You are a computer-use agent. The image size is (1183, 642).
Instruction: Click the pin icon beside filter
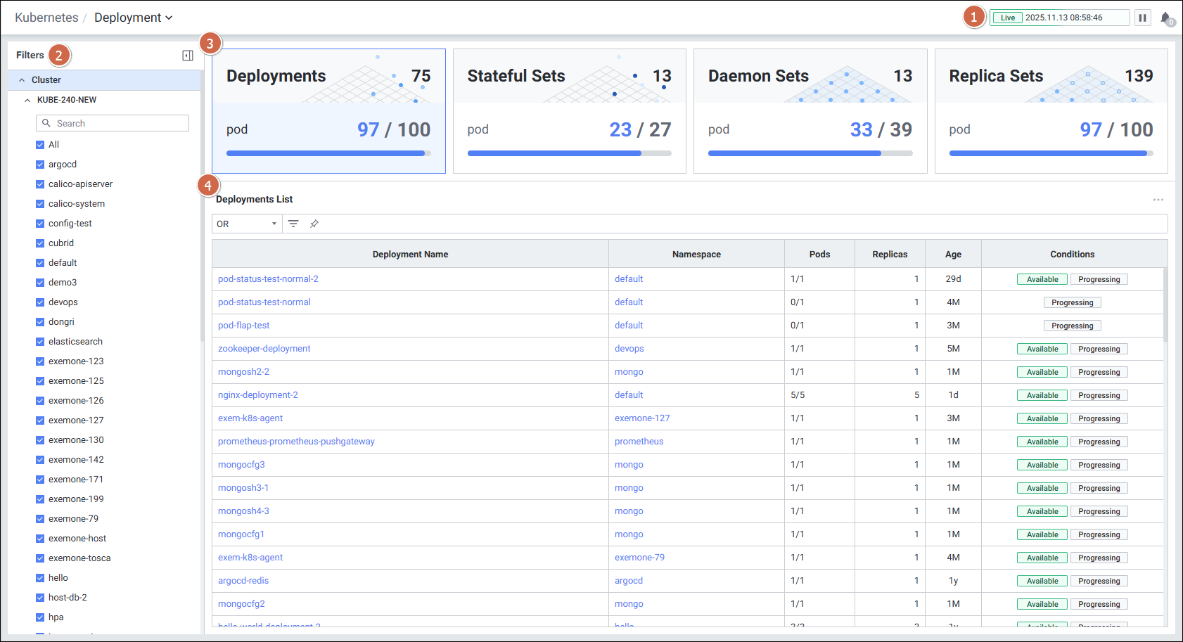(314, 224)
